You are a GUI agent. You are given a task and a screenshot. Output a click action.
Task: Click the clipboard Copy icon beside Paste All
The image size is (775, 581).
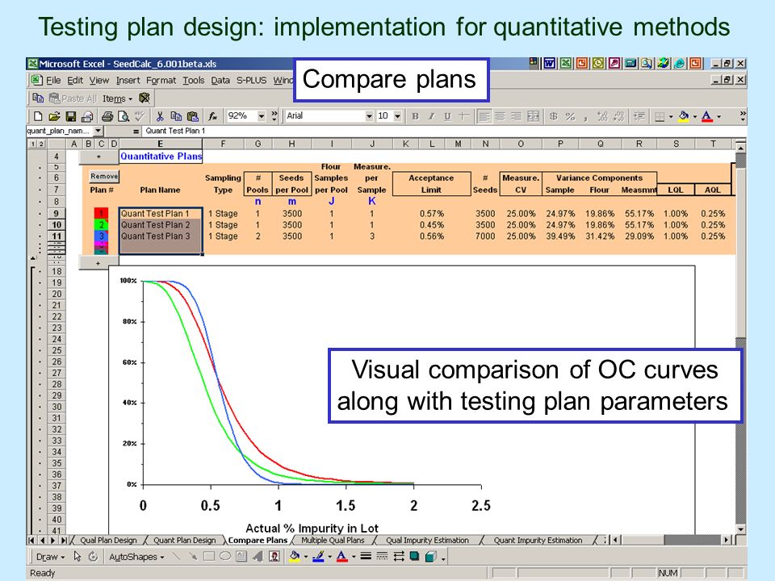pyautogui.click(x=38, y=98)
